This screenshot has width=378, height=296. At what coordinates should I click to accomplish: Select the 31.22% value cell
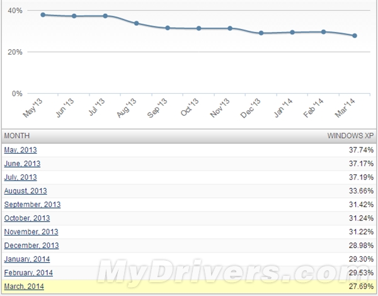[361, 232]
